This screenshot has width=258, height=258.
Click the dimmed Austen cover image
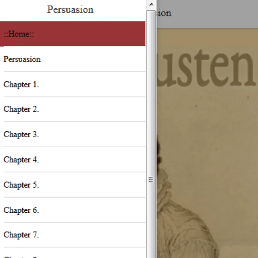207,143
